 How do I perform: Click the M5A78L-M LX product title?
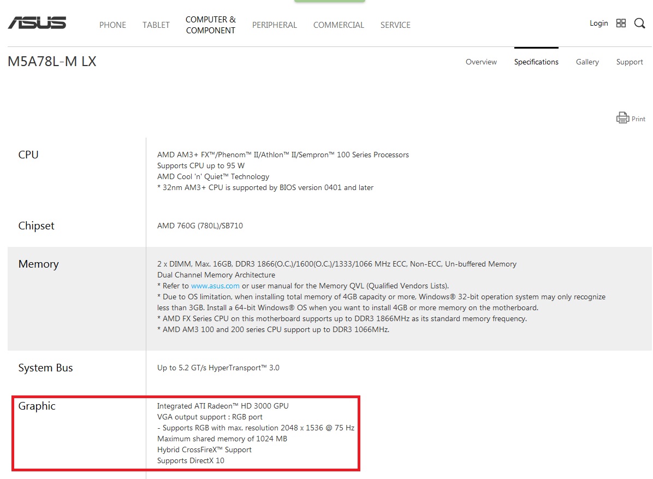52,62
